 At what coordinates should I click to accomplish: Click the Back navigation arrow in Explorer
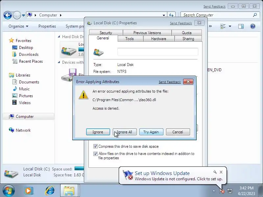[8, 15]
